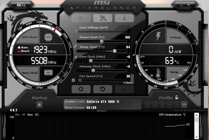Click driver version 461.09 text
The width and height of the screenshot is (209, 140).
point(91,108)
